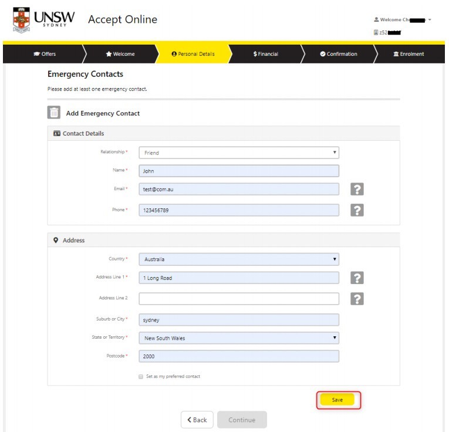
Task: Open the Welcome user account menu
Action: point(403,20)
